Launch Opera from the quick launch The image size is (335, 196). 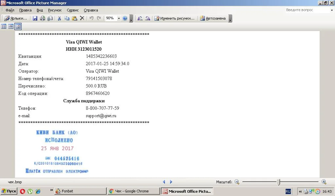tap(23, 191)
